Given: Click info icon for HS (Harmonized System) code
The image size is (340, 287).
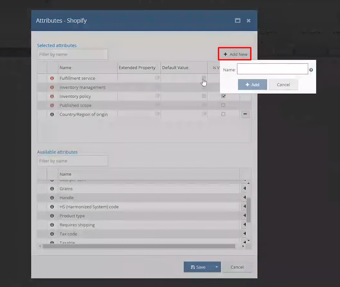Looking at the screenshot, I should pyautogui.click(x=52, y=207).
